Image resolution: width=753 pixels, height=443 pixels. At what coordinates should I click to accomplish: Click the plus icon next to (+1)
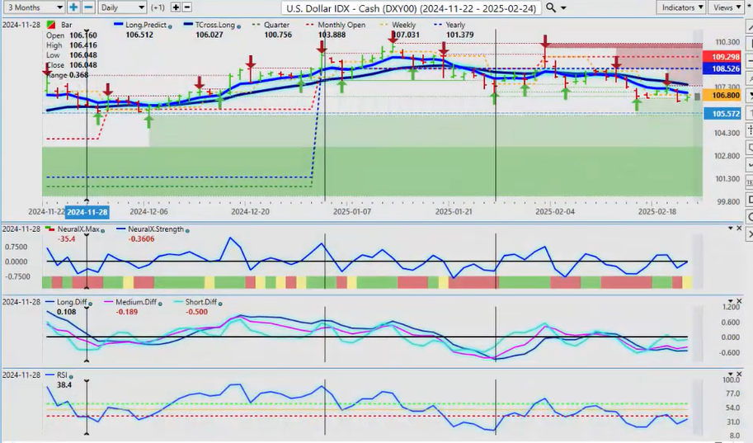pos(176,7)
